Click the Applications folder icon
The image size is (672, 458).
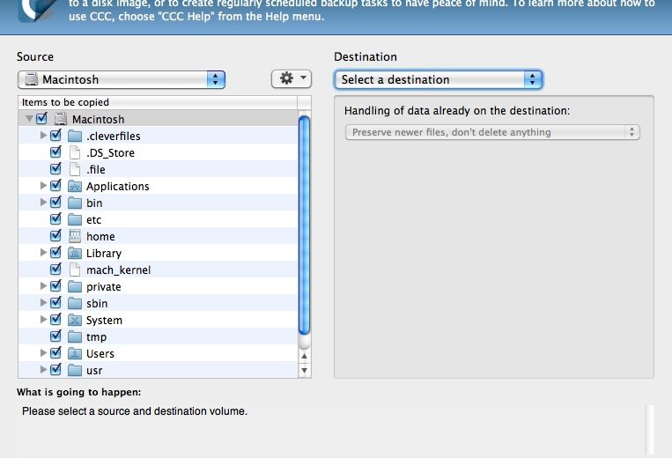(x=75, y=186)
